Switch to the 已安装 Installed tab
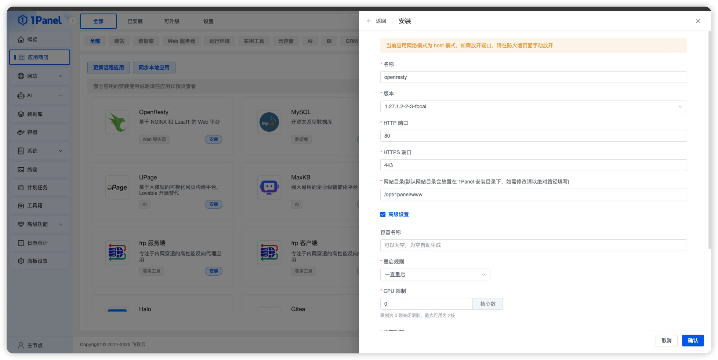718x360 pixels. coord(135,21)
